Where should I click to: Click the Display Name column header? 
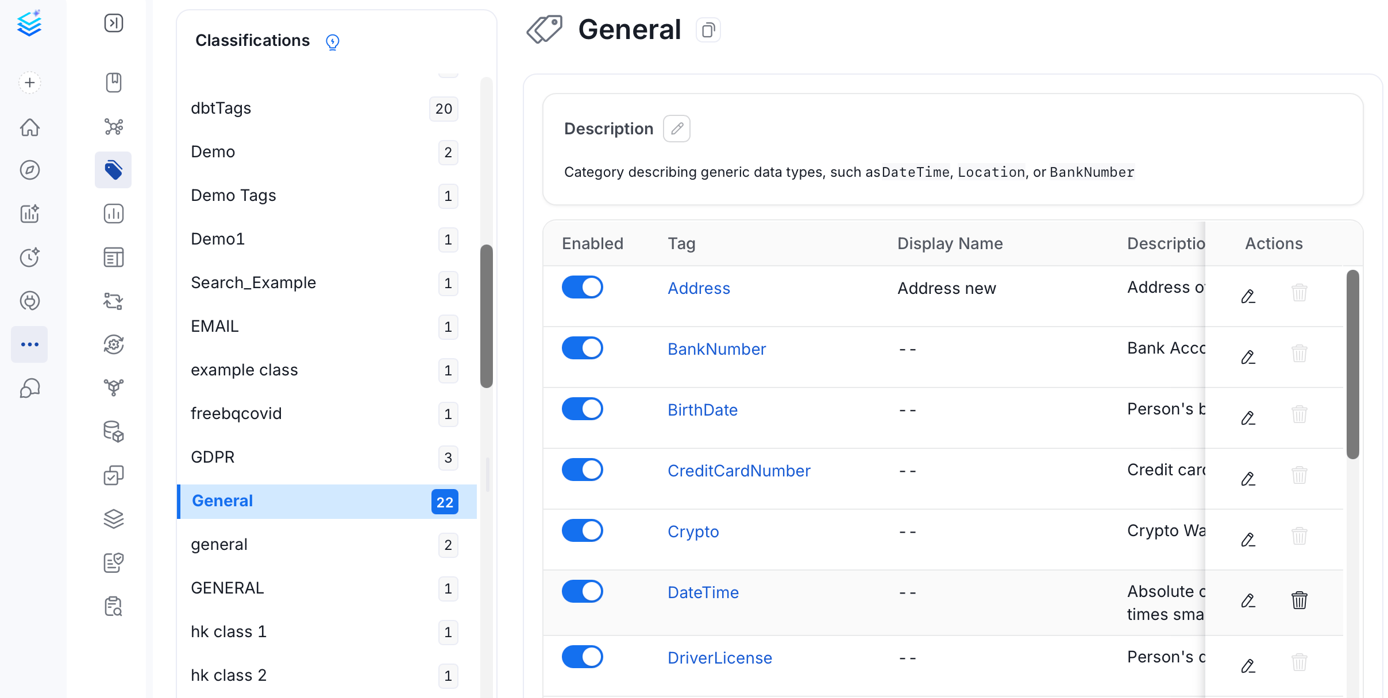coord(950,243)
